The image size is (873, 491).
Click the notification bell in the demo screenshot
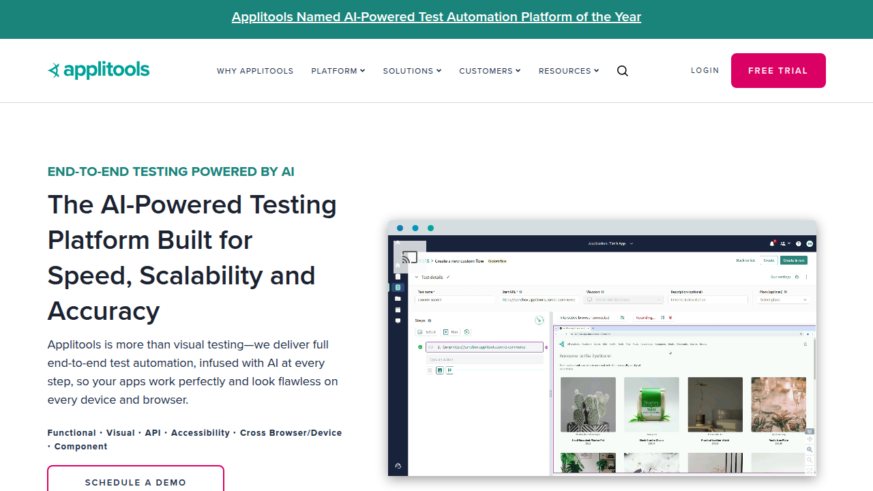click(772, 243)
